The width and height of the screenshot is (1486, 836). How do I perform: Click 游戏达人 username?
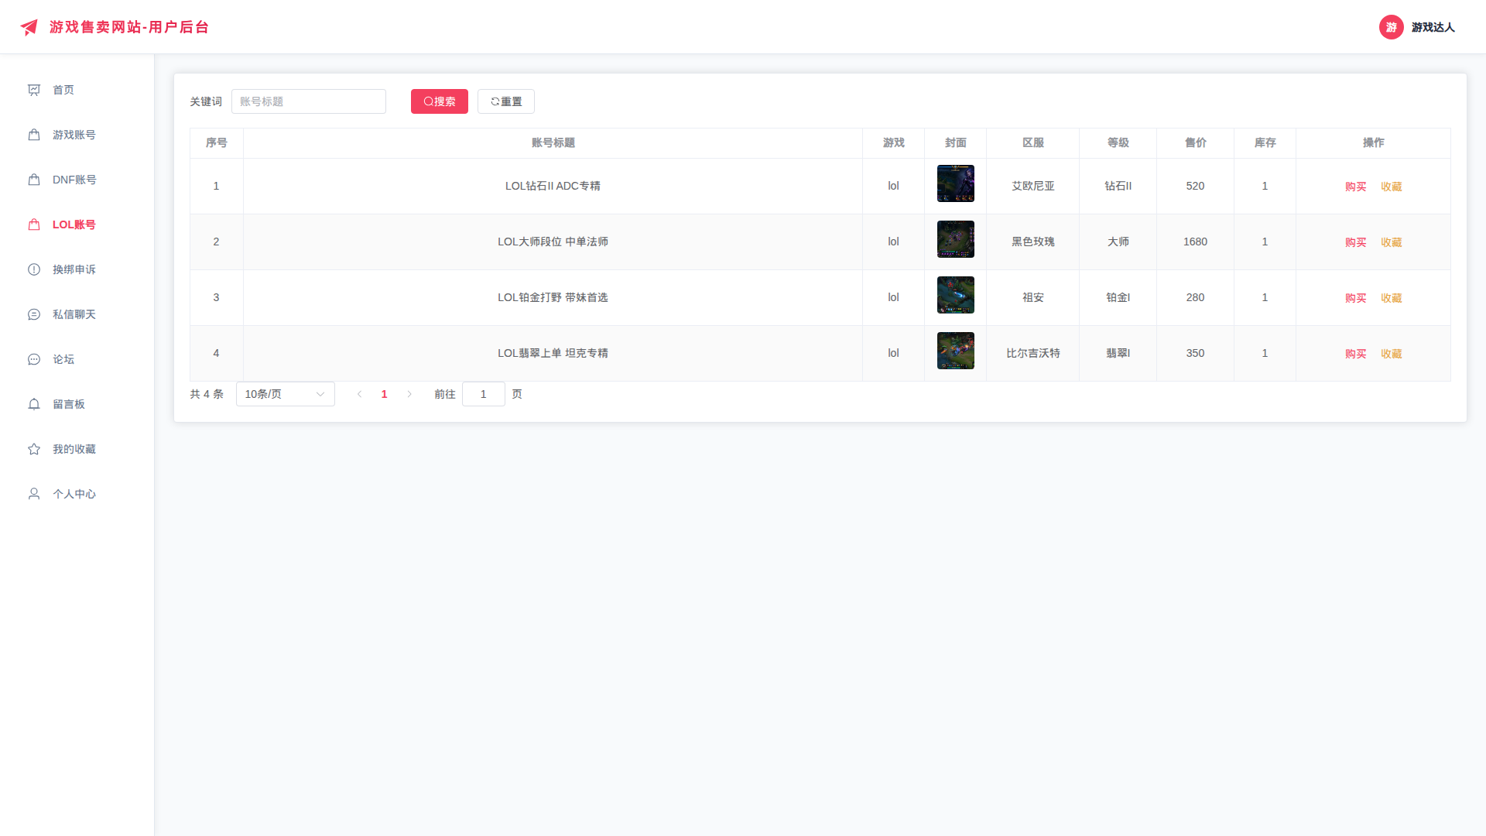[x=1433, y=27]
